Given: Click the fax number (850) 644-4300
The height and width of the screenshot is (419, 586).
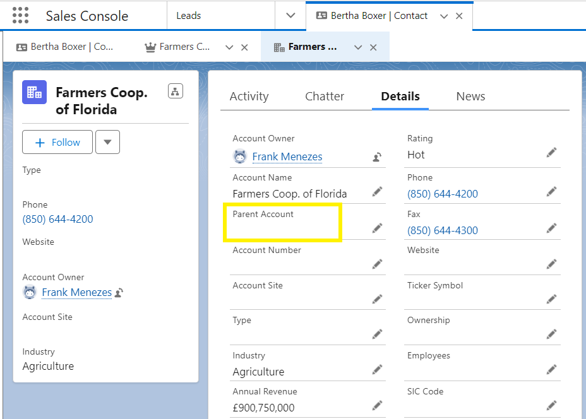Looking at the screenshot, I should pyautogui.click(x=443, y=230).
